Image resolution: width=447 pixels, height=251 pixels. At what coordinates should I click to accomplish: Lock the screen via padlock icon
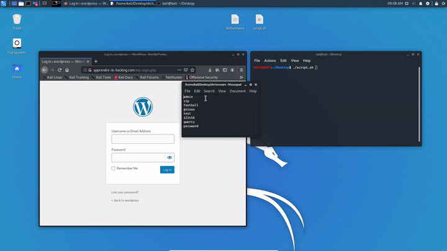coord(436,4)
